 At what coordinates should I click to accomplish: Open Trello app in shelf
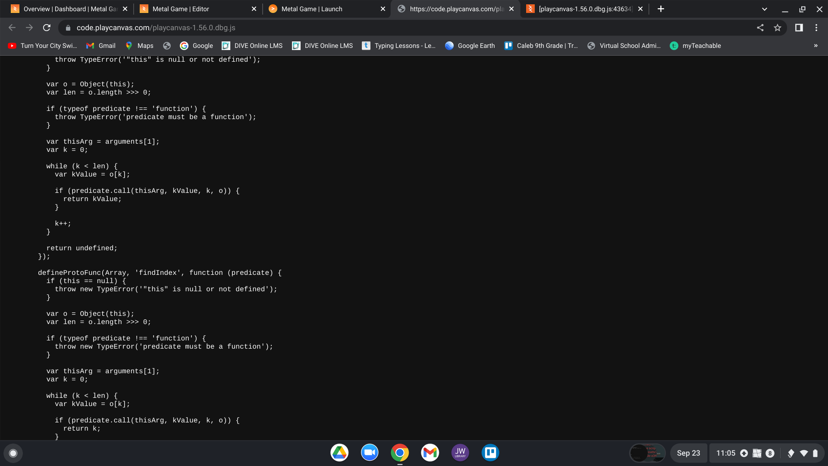[x=490, y=453]
